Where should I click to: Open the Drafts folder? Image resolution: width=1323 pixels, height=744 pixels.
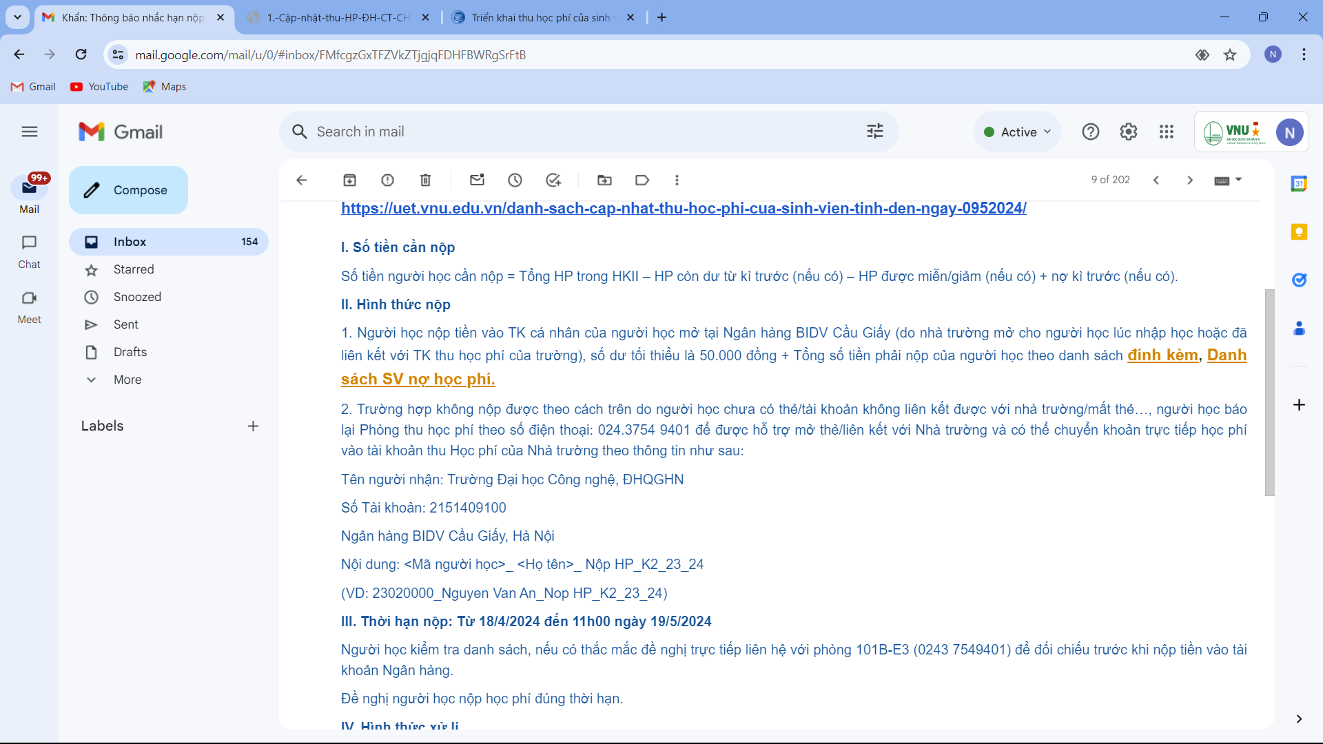coord(168,352)
